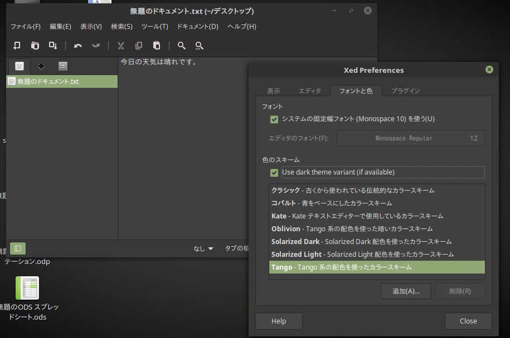Select Tango color scheme row
The width and height of the screenshot is (510, 338).
pyautogui.click(x=377, y=267)
